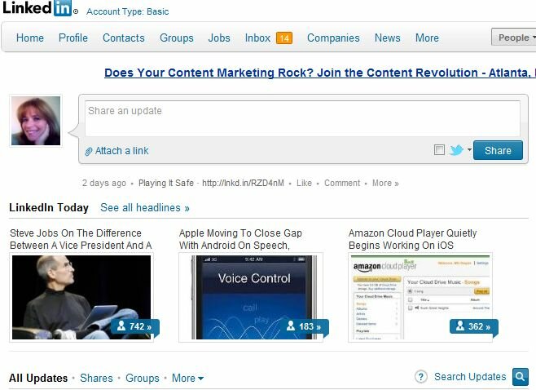Click the 362 shares badge
This screenshot has height=390, width=536.
coord(474,326)
